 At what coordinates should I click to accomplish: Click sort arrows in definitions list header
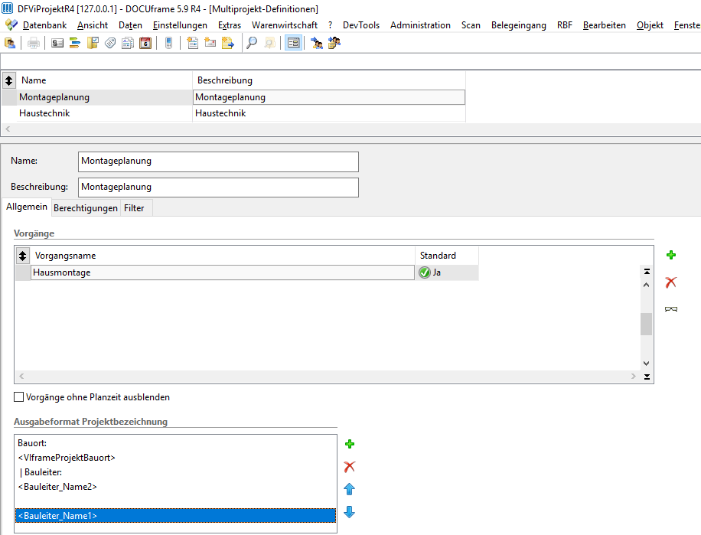tap(9, 80)
